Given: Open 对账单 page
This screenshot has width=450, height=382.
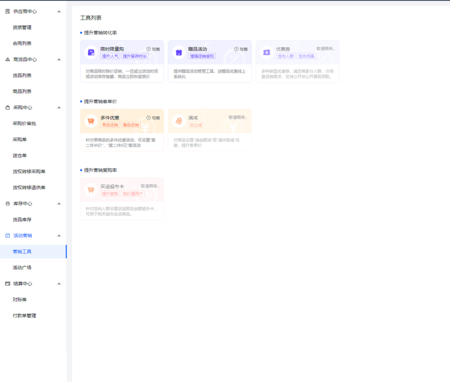Looking at the screenshot, I should [20, 300].
